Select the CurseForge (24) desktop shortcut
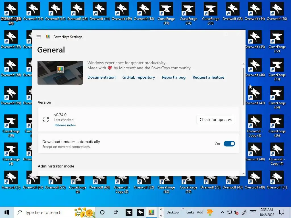 277,98
